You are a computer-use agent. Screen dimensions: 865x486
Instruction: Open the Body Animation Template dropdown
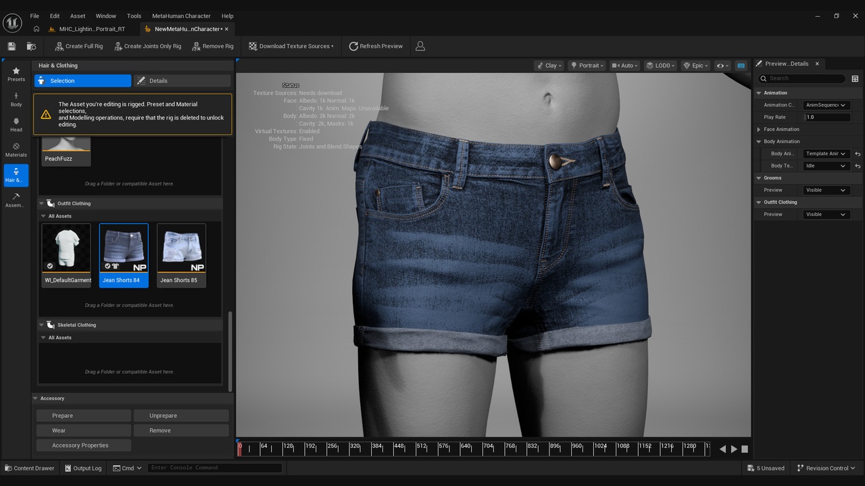point(826,154)
